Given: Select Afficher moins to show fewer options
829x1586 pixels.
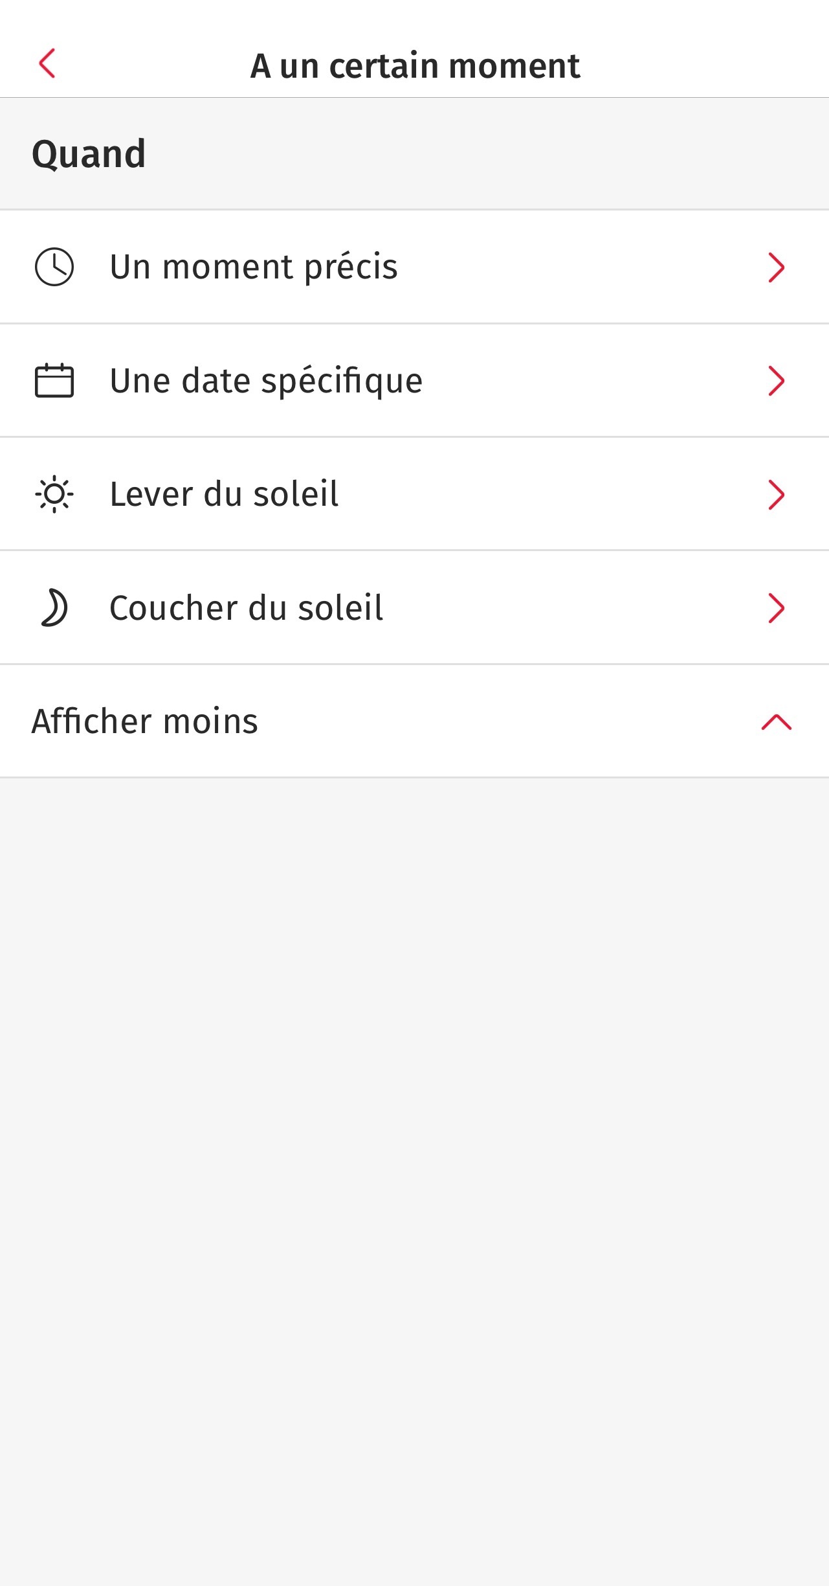Looking at the screenshot, I should [x=145, y=721].
